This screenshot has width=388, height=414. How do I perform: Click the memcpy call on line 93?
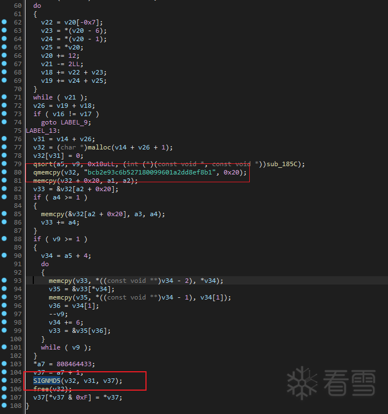coord(61,281)
